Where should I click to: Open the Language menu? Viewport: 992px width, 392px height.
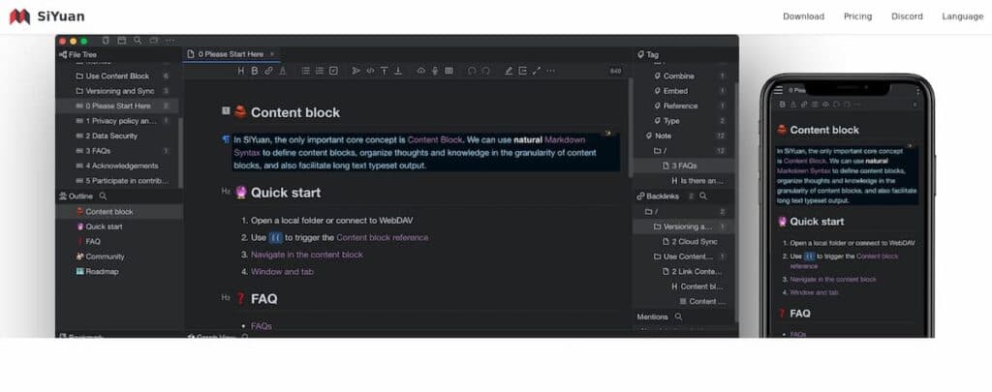coord(962,16)
